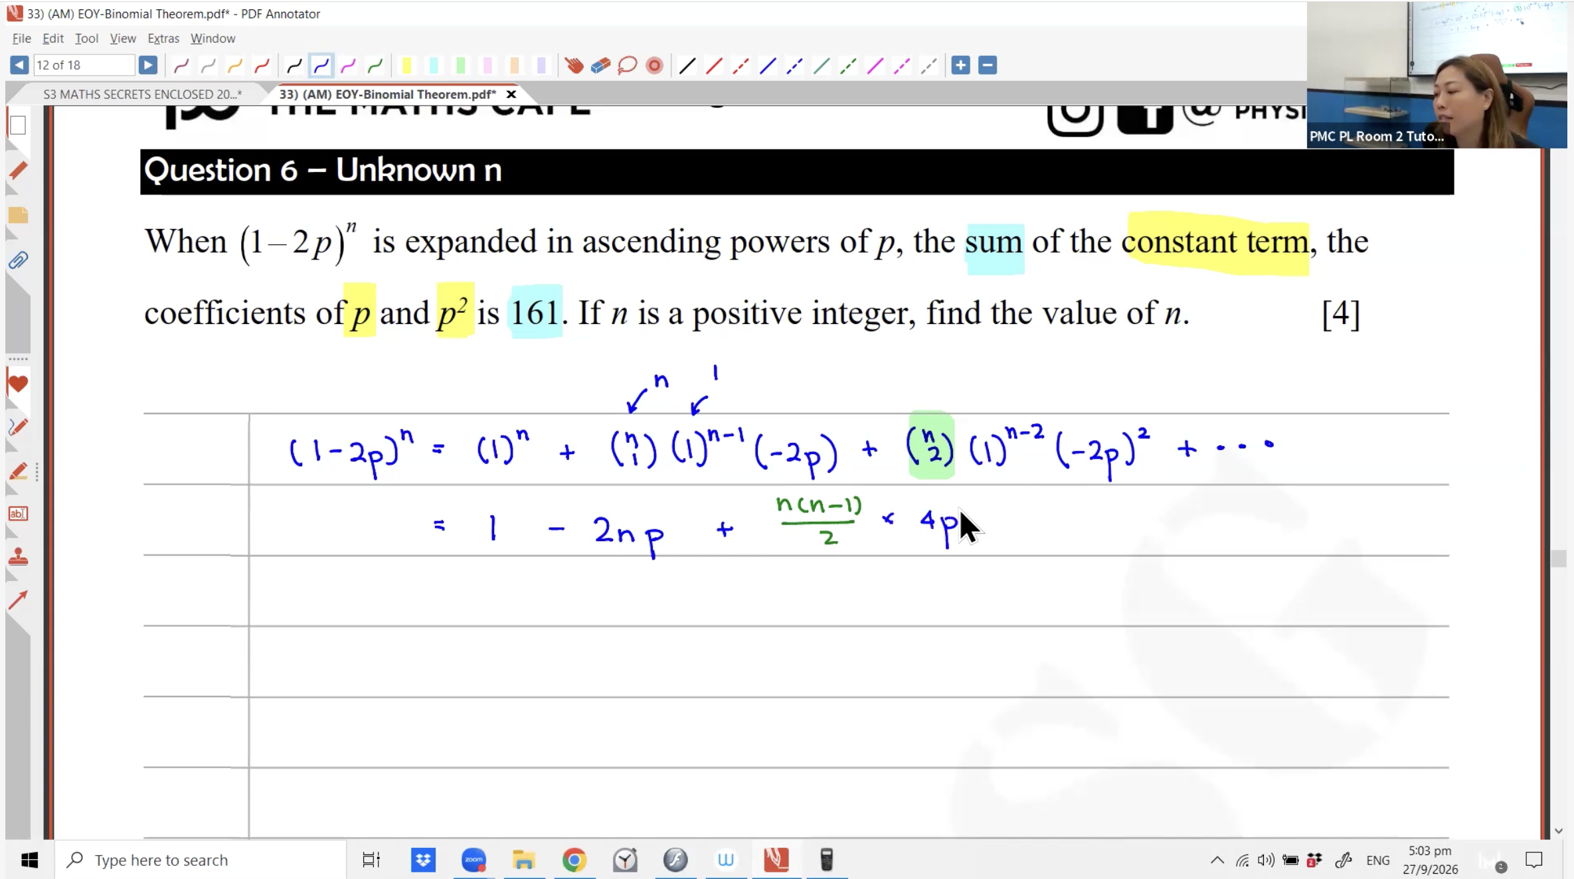1574x879 pixels.
Task: Select the lasso selection tool
Action: (x=627, y=65)
